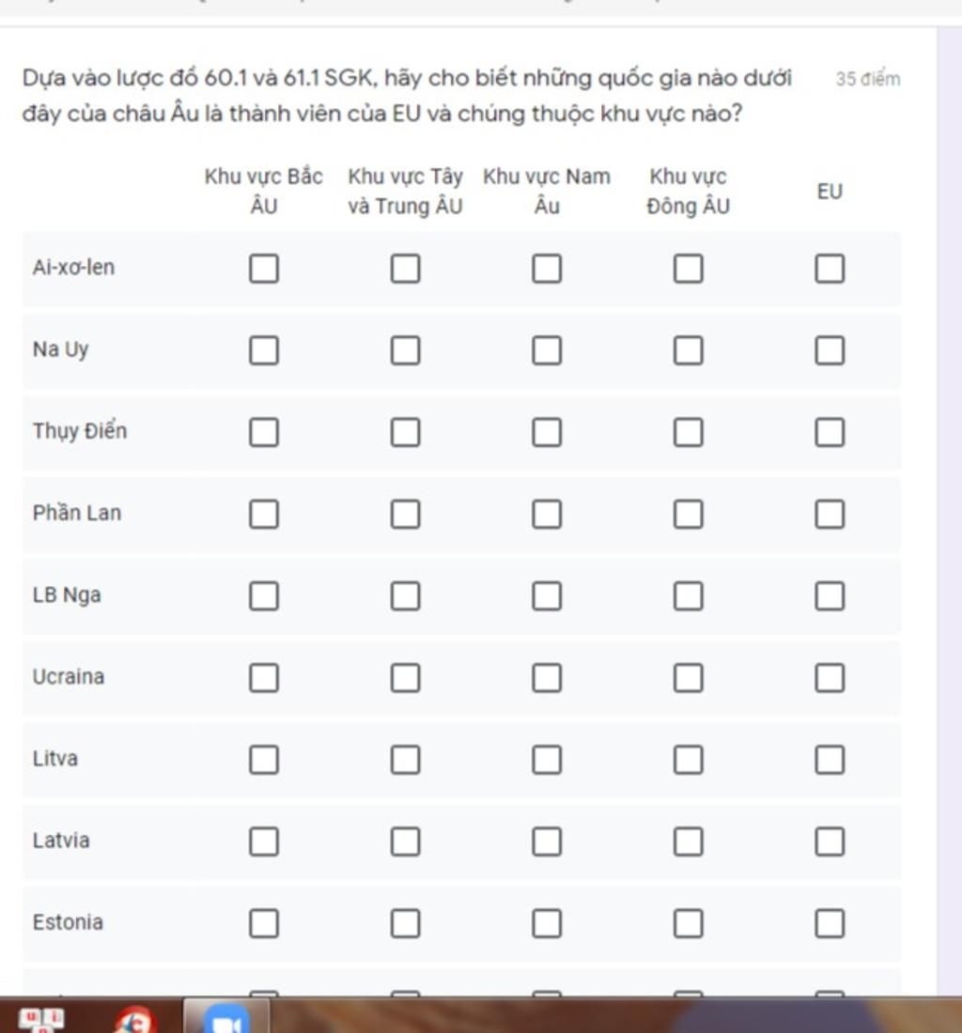
Task: Open the UniKey keyboard icon in taskbar
Action: tap(40, 1020)
